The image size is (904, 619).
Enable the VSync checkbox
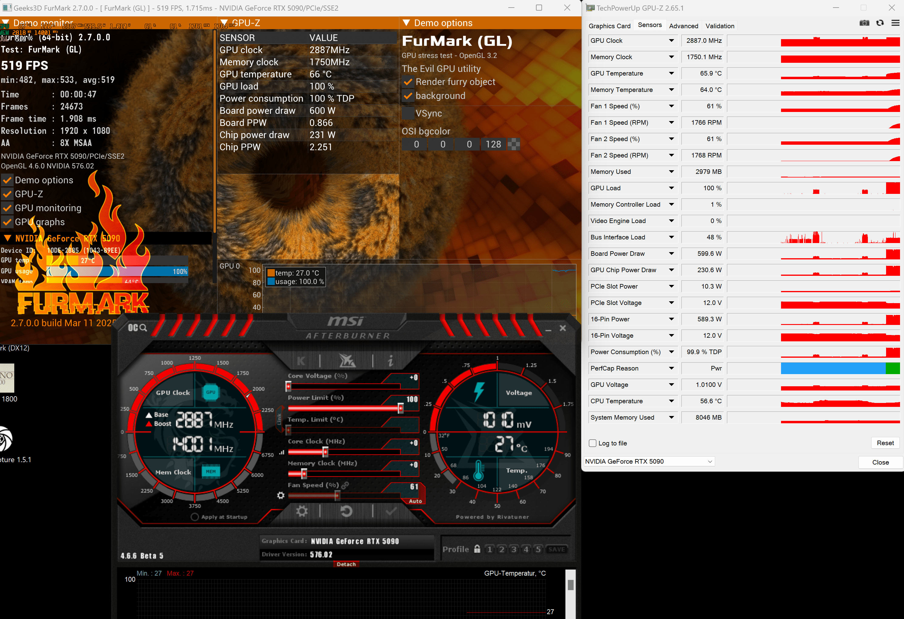(408, 113)
